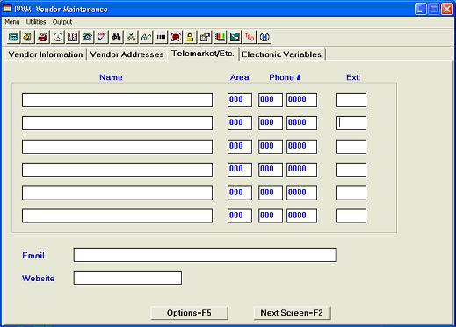Click the checkmark toolbar icon

tap(102, 37)
